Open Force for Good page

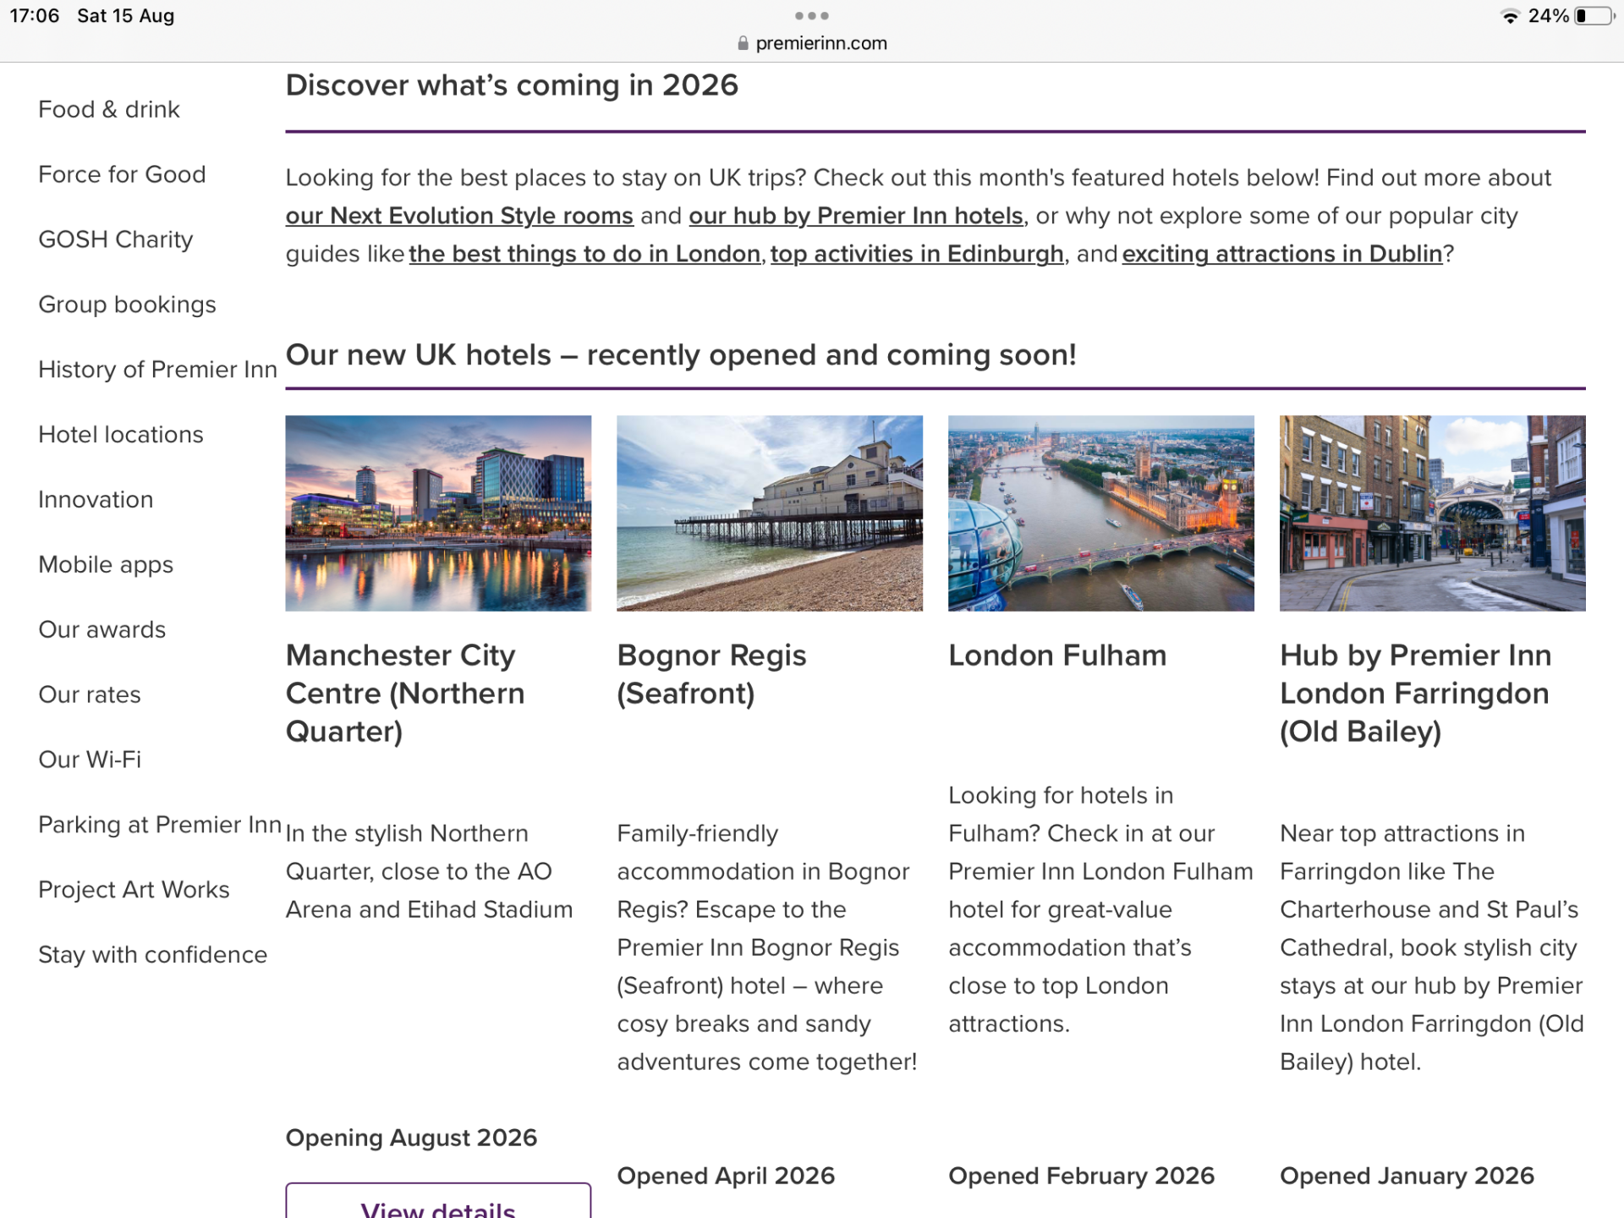[122, 175]
